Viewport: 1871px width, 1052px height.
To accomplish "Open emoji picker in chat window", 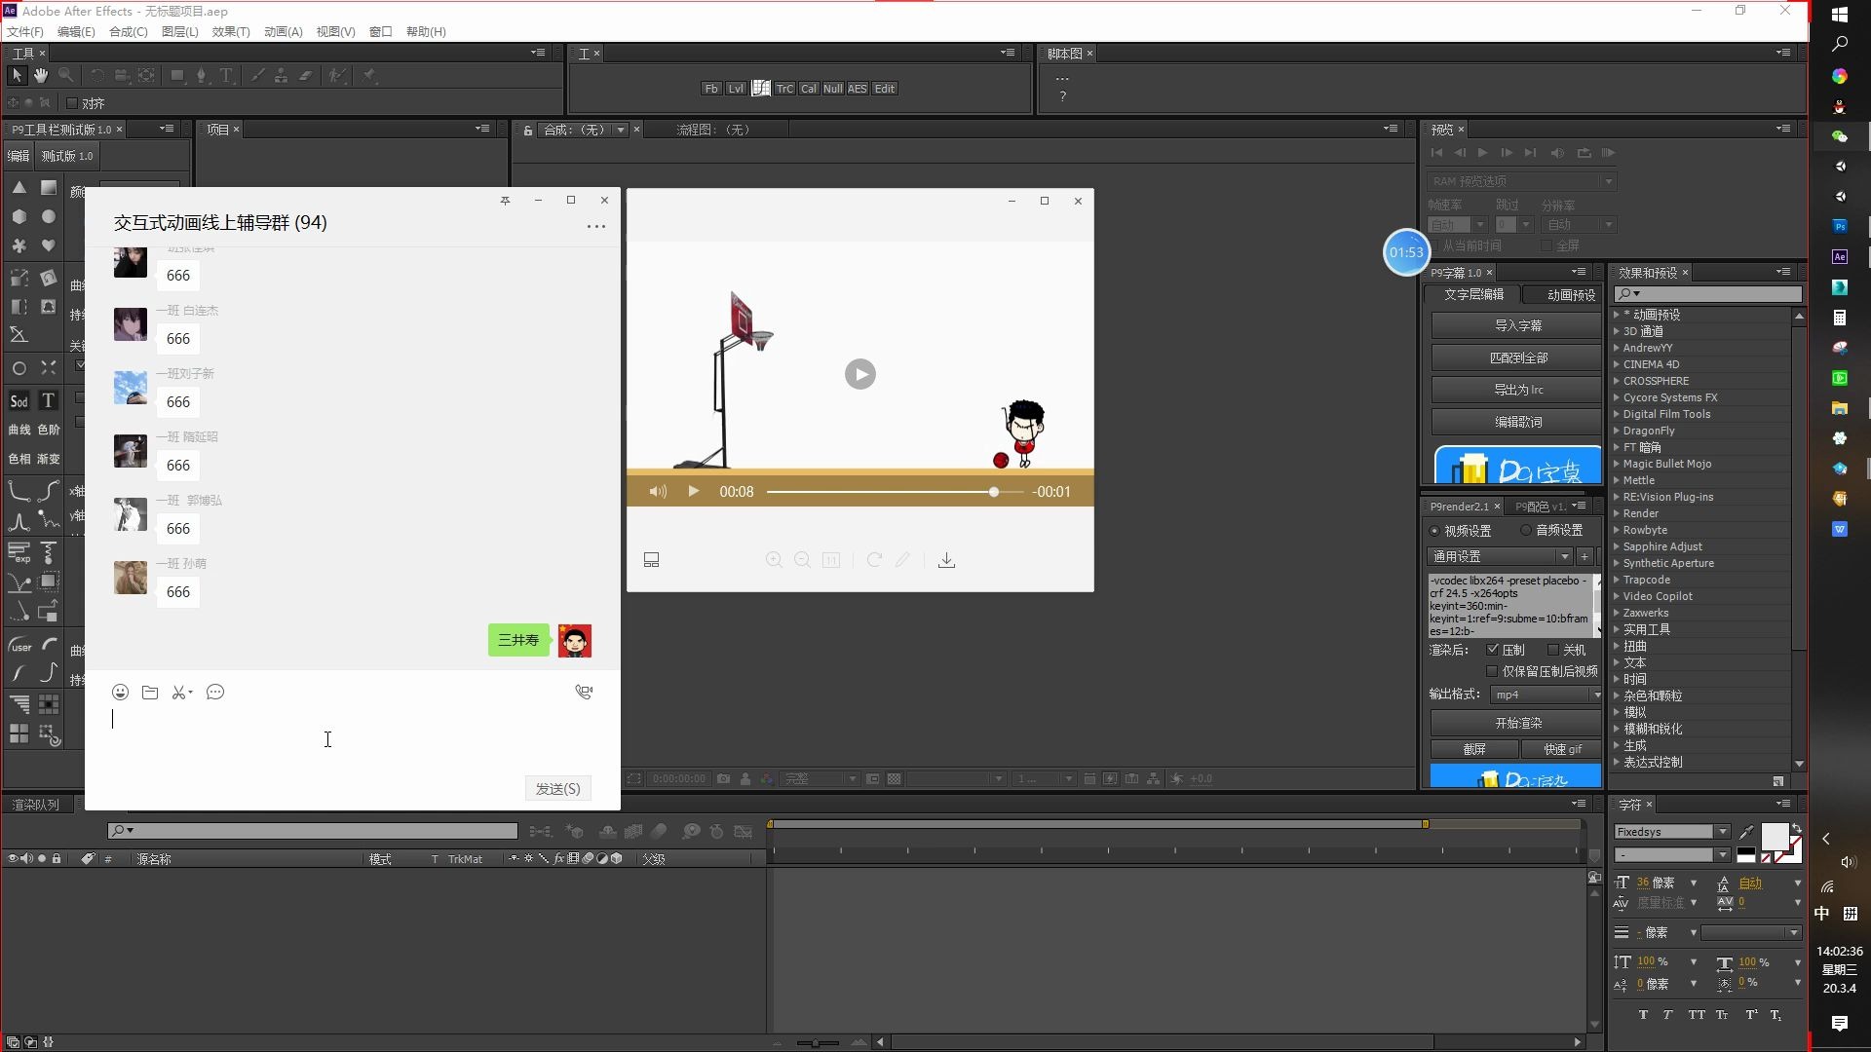I will (x=120, y=693).
